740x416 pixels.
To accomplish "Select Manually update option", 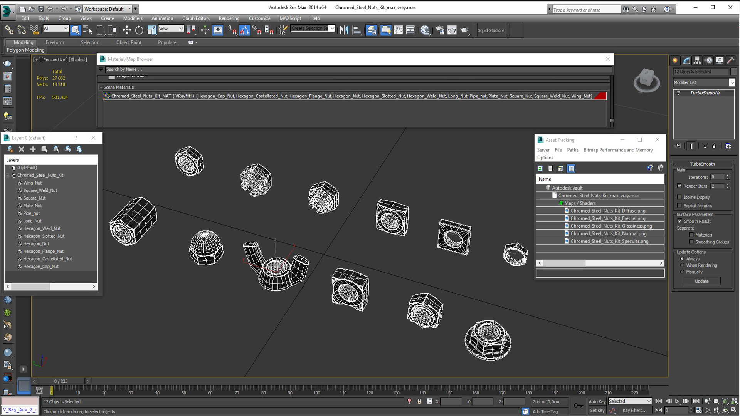I will (x=682, y=272).
